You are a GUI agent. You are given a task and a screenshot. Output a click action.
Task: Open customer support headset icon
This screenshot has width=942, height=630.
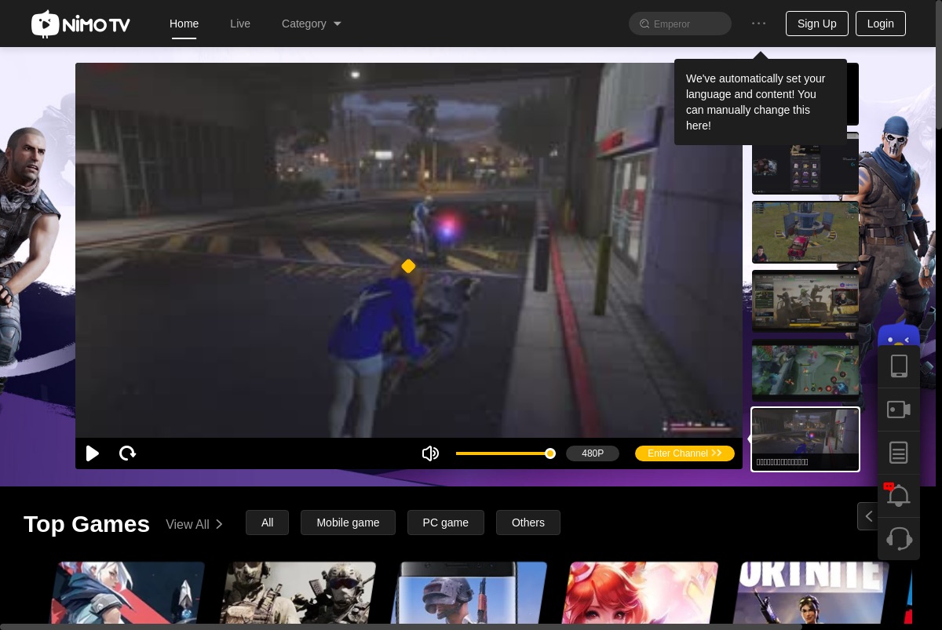pos(899,539)
